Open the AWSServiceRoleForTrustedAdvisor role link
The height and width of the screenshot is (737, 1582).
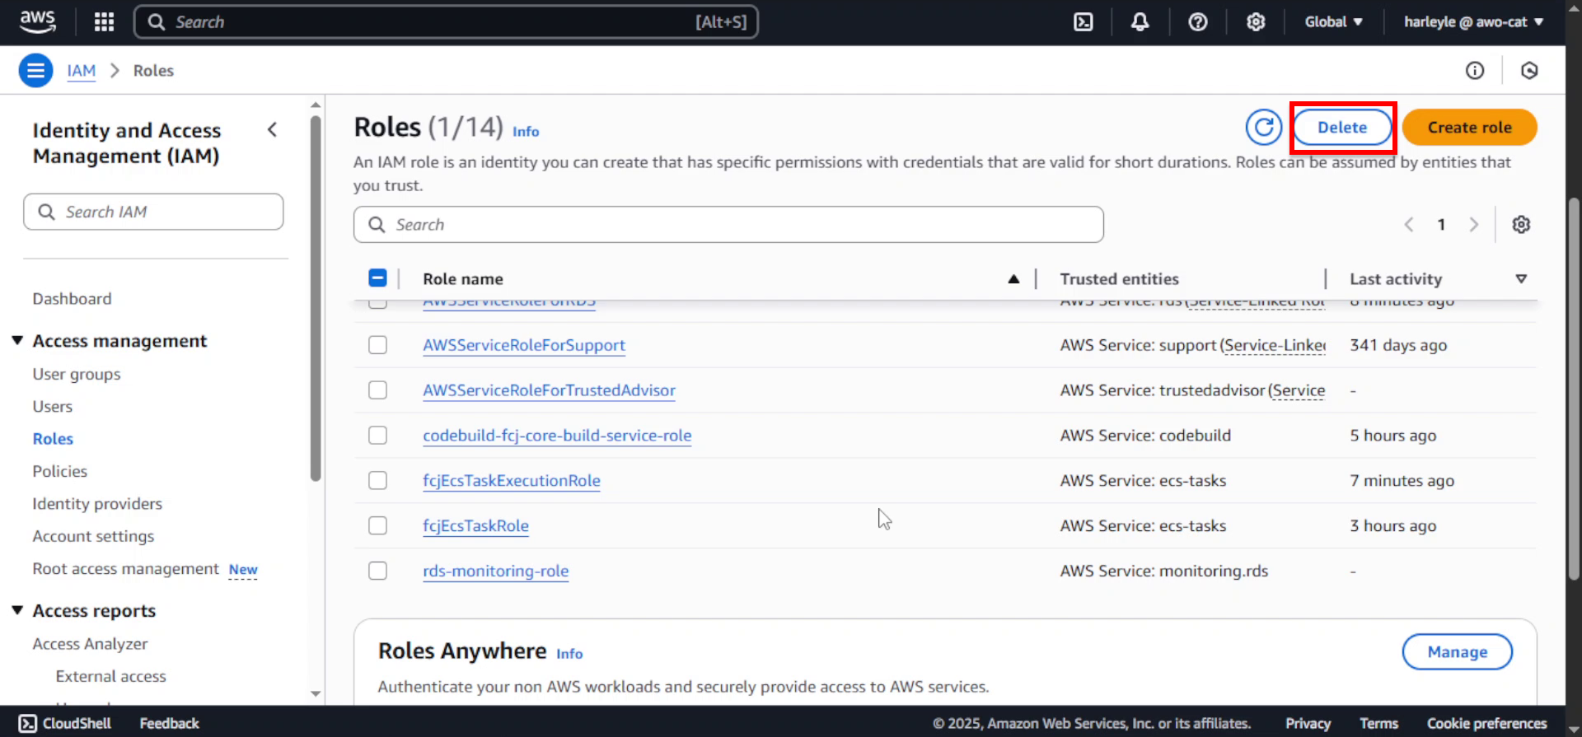tap(549, 390)
